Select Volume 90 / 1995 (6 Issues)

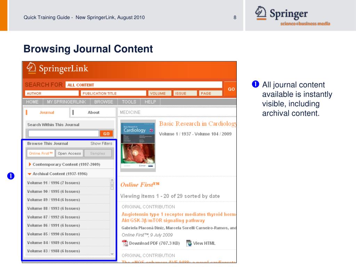point(68,192)
